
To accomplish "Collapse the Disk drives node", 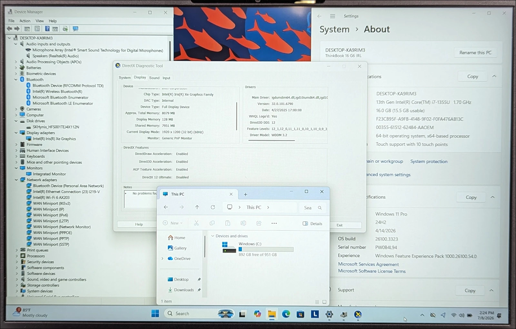I will (16, 121).
